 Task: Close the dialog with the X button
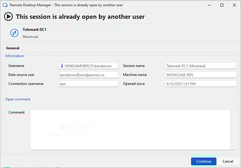coord(234,5)
